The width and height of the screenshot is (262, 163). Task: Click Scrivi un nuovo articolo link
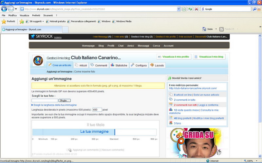tap(206, 95)
